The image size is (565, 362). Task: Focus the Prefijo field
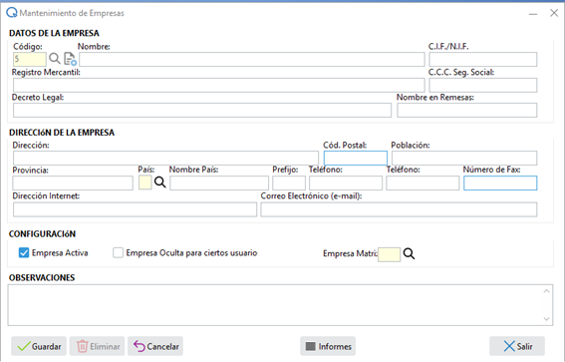pyautogui.click(x=289, y=183)
